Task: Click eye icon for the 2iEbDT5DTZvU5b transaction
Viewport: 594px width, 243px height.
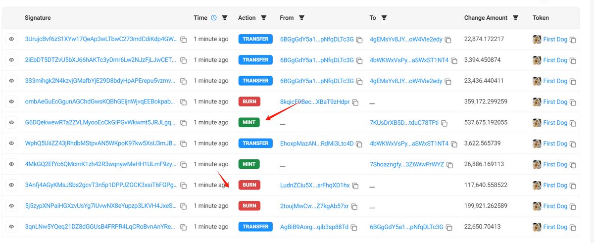Action: coord(11,60)
